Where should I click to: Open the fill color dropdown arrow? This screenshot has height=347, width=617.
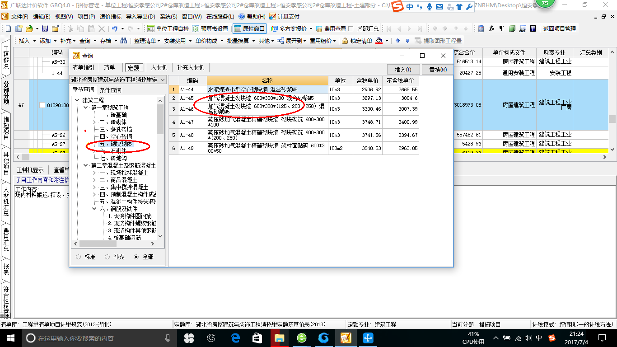click(x=387, y=41)
